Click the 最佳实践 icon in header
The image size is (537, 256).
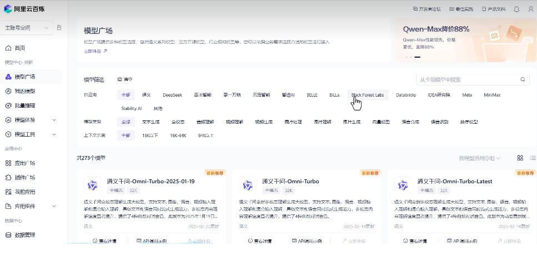tap(451, 9)
